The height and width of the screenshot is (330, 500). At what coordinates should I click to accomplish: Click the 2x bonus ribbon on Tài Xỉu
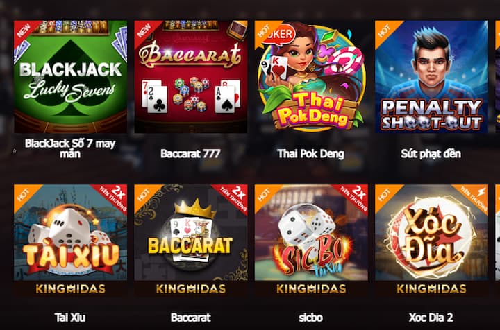click(113, 198)
